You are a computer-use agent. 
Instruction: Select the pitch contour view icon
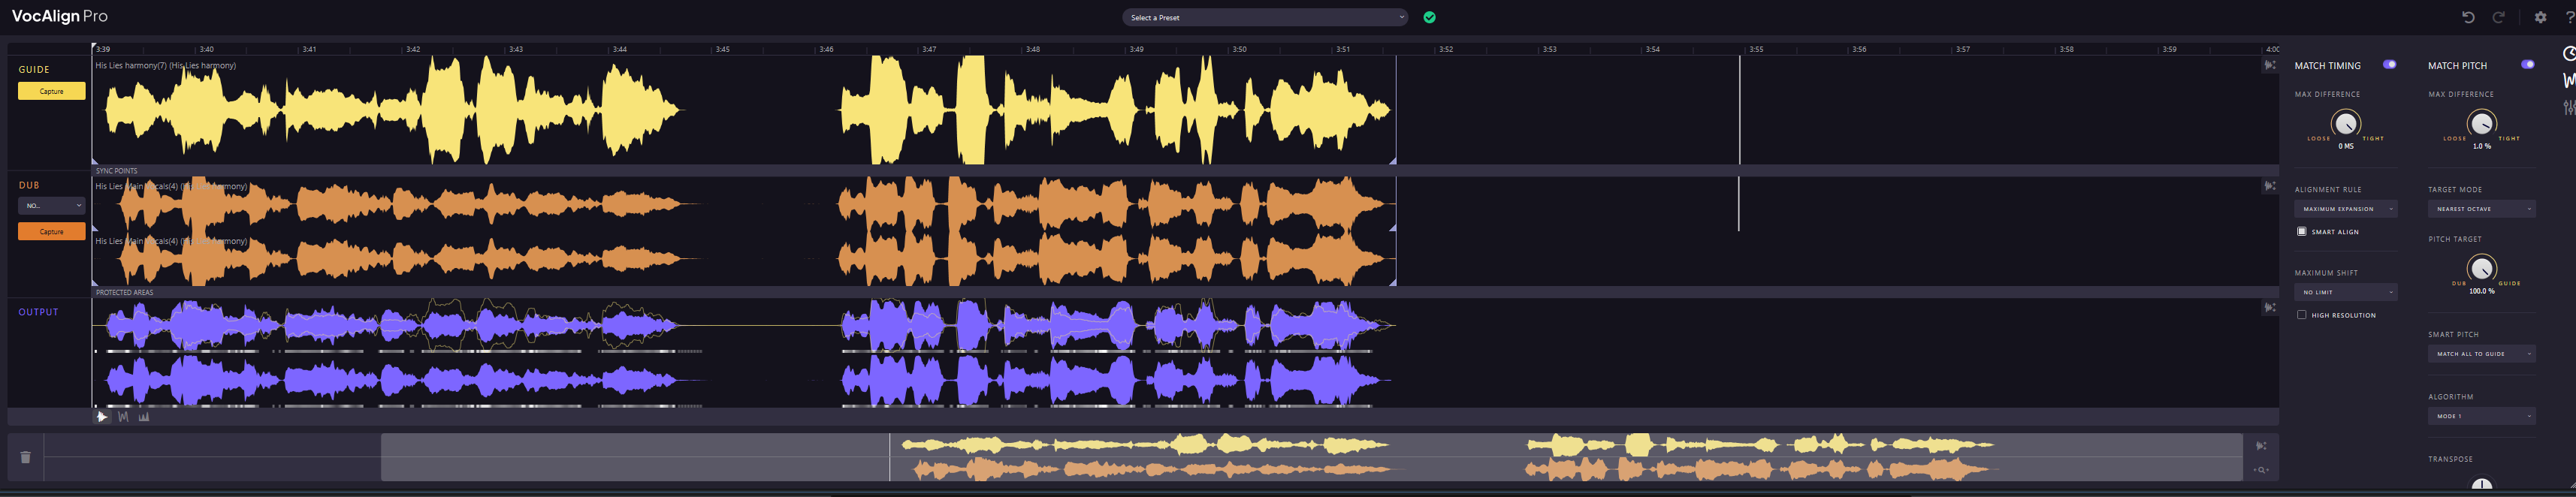123,417
